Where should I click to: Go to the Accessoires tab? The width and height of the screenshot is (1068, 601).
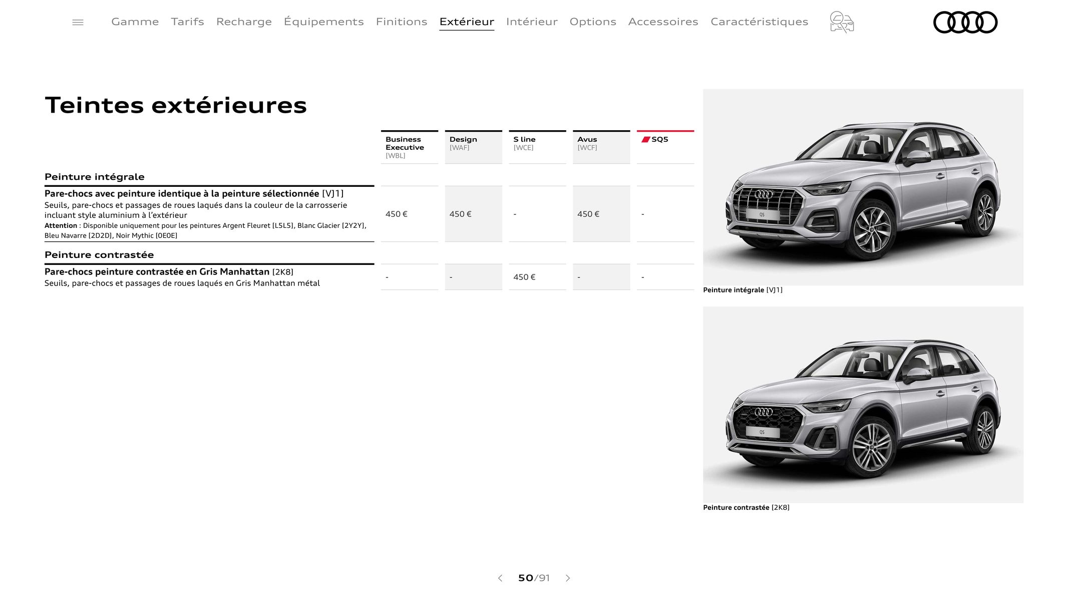(x=663, y=22)
